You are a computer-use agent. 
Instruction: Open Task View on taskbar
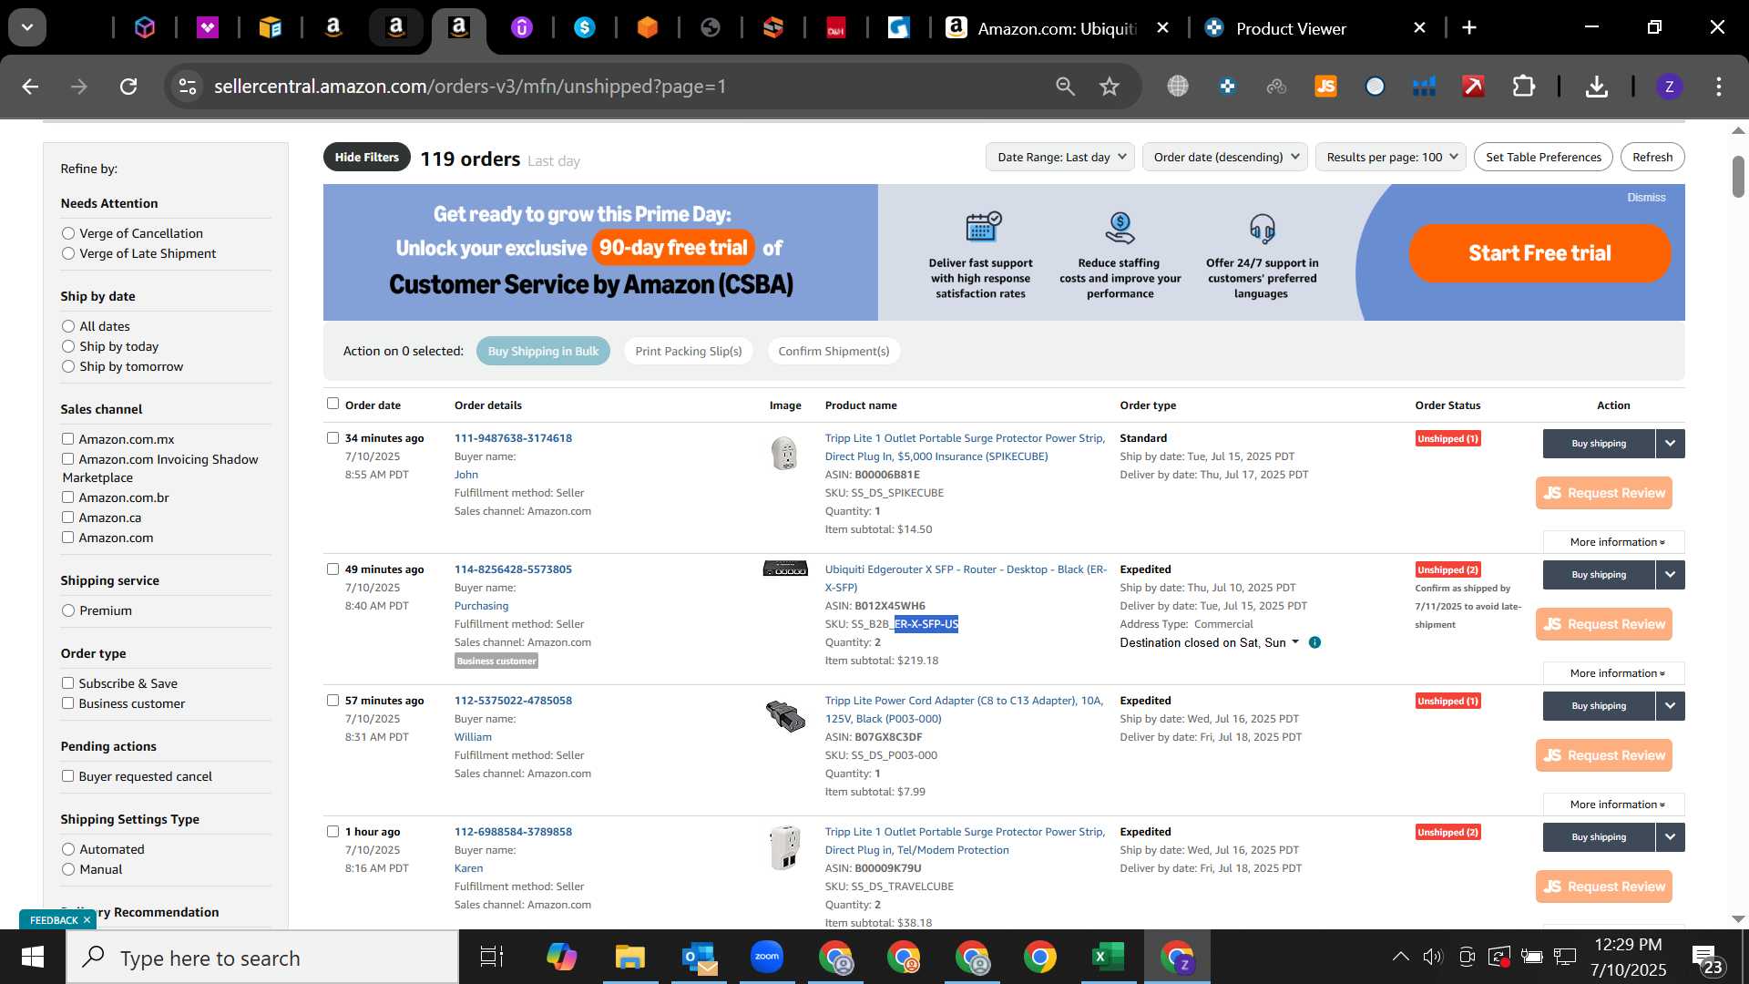(492, 958)
